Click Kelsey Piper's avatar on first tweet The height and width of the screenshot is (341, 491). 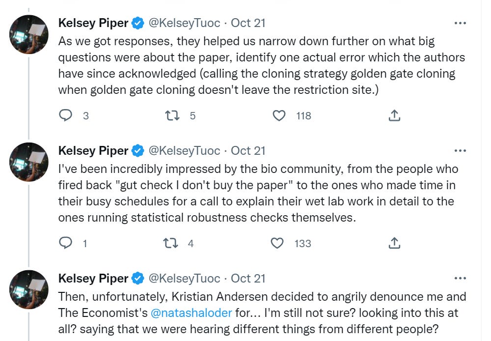pyautogui.click(x=29, y=34)
